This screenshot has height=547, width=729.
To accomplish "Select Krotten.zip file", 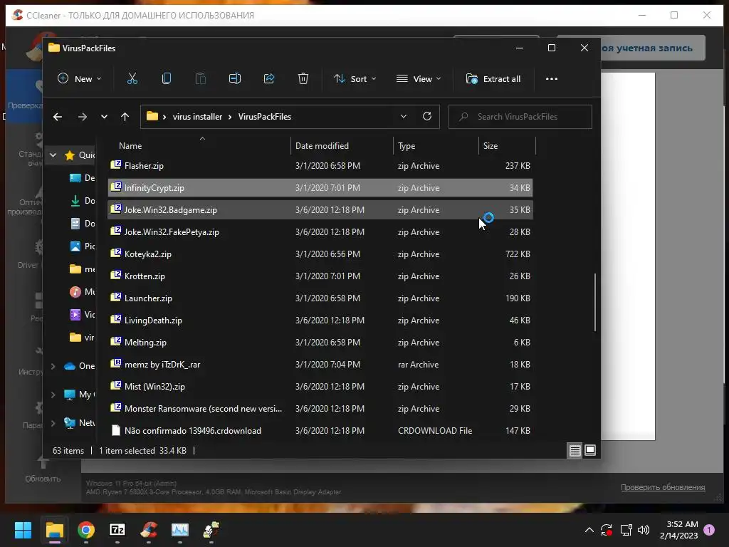I will (320, 276).
